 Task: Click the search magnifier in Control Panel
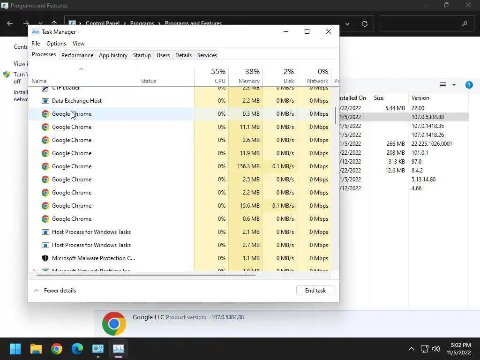[x=465, y=24]
